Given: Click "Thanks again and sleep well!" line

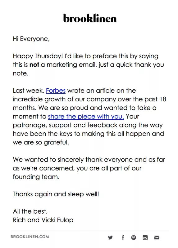Looking at the screenshot, I should pos(56,194).
